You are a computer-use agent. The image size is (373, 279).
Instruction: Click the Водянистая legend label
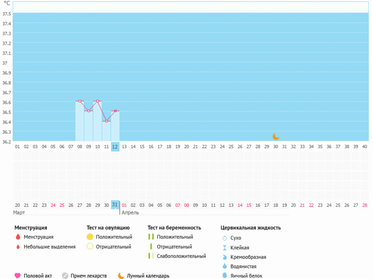click(244, 266)
